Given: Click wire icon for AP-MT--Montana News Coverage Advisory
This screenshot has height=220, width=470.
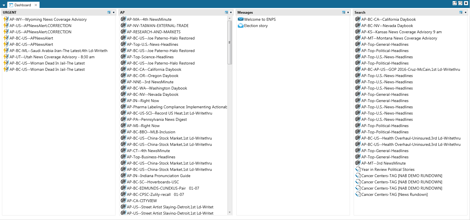Looking at the screenshot, I should click(x=358, y=38).
